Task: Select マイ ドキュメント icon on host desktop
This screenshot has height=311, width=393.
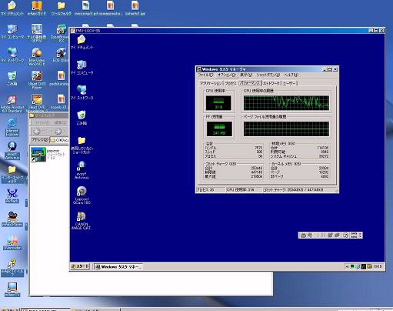Action: (12, 8)
